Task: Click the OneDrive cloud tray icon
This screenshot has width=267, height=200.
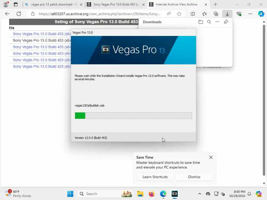Action: (x=208, y=194)
